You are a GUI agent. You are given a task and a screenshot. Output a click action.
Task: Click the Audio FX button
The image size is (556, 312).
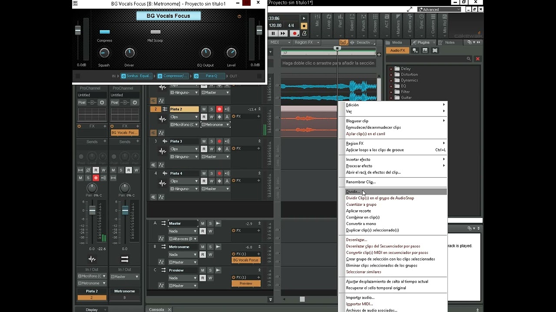tap(397, 50)
